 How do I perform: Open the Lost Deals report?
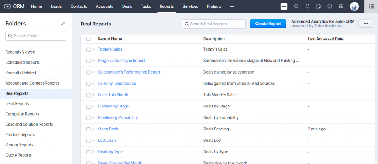click(x=107, y=140)
